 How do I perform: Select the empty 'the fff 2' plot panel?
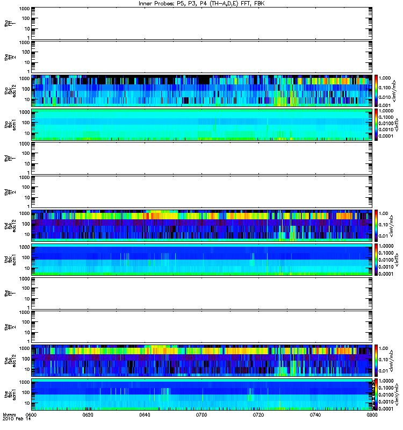pyautogui.click(x=202, y=327)
